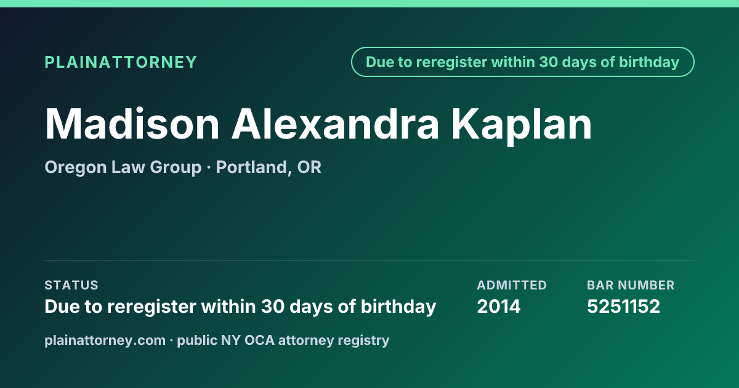The image size is (739, 388).
Task: Click the ADMITTED field label
Action: 512,285
